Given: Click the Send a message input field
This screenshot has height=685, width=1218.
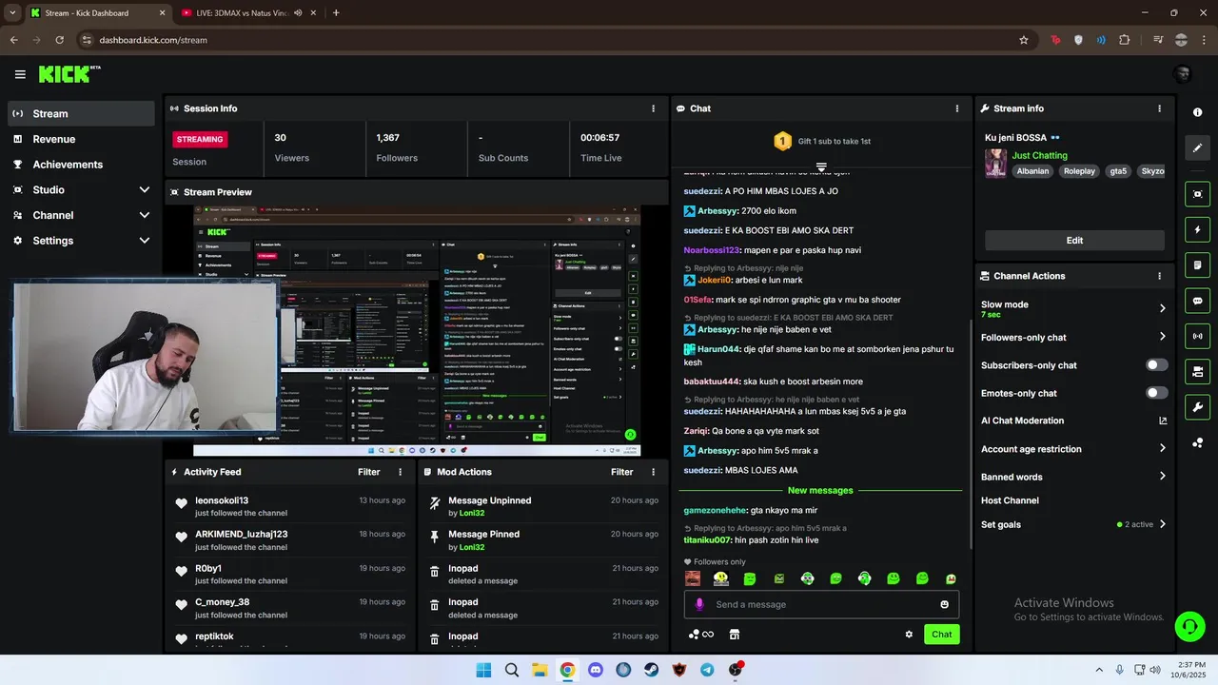Looking at the screenshot, I should (821, 604).
